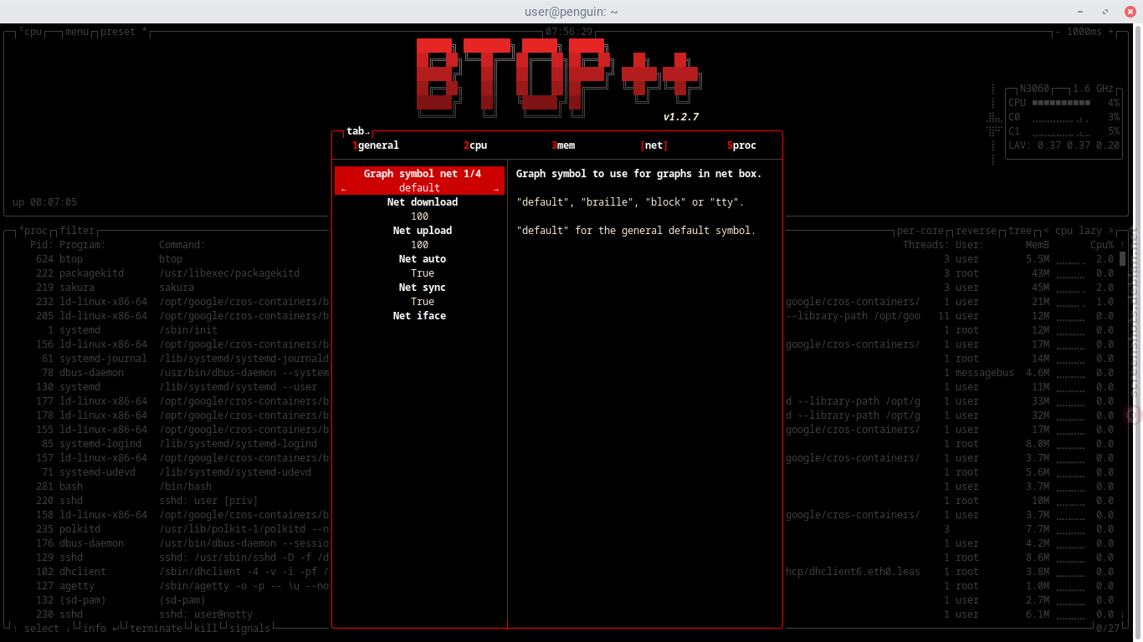
Task: Click the cpu lazy sort label
Action: (1079, 231)
